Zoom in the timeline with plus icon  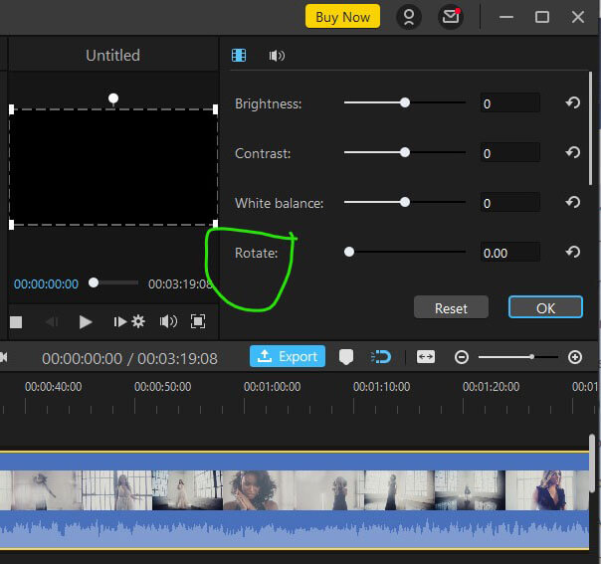pos(575,357)
